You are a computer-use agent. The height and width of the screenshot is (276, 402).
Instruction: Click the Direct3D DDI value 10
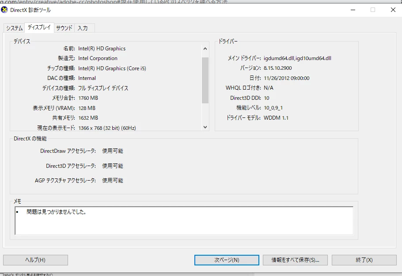266,98
